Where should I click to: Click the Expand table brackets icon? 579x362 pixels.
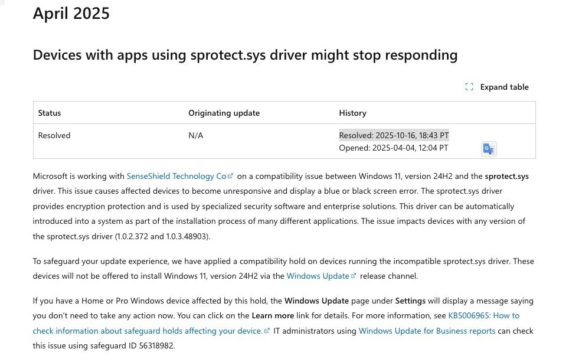coord(469,87)
